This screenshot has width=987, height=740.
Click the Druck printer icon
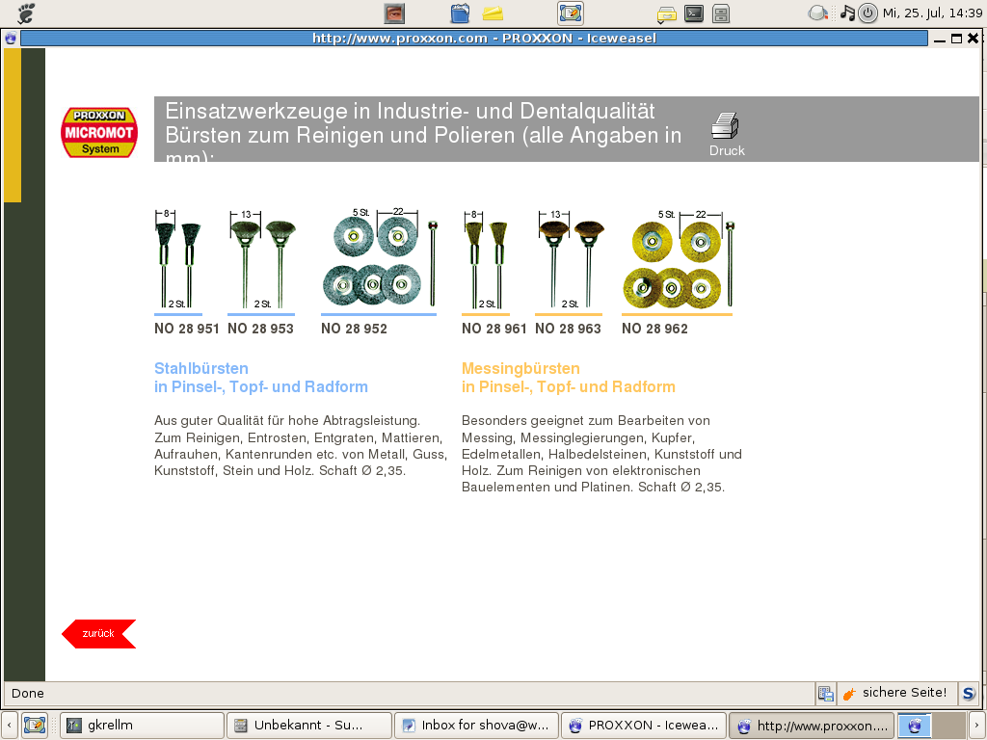tap(726, 126)
